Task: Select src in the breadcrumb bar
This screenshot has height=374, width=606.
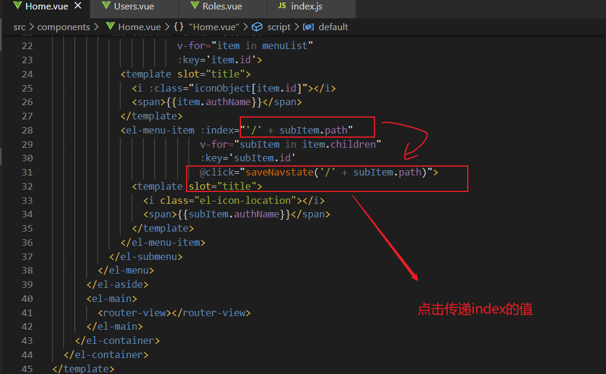Action: [x=19, y=27]
